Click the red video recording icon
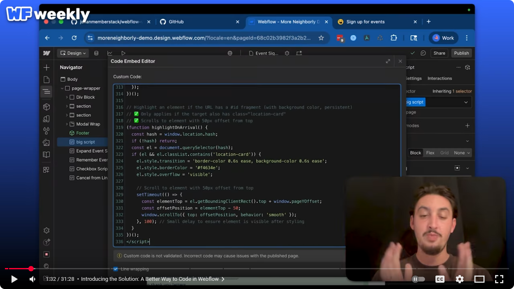Image resolution: width=514 pixels, height=289 pixels. [46, 254]
